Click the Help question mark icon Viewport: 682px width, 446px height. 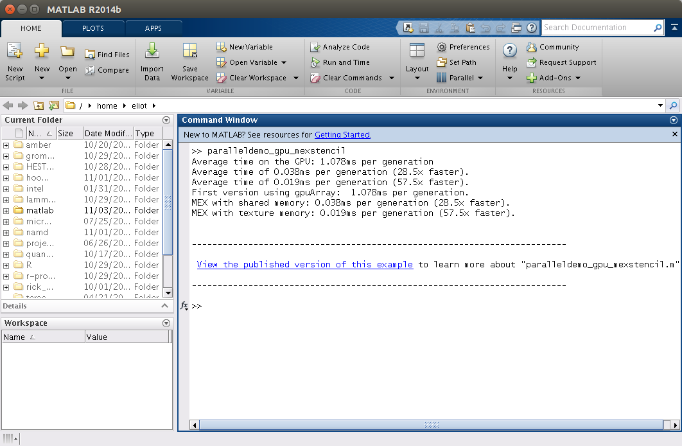point(509,51)
